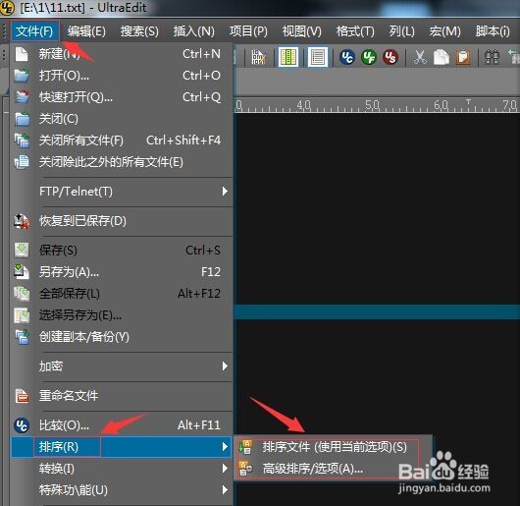Choose 关闭除此之外的所有文件(E) entry
Screen dimensions: 520x506
point(122,162)
